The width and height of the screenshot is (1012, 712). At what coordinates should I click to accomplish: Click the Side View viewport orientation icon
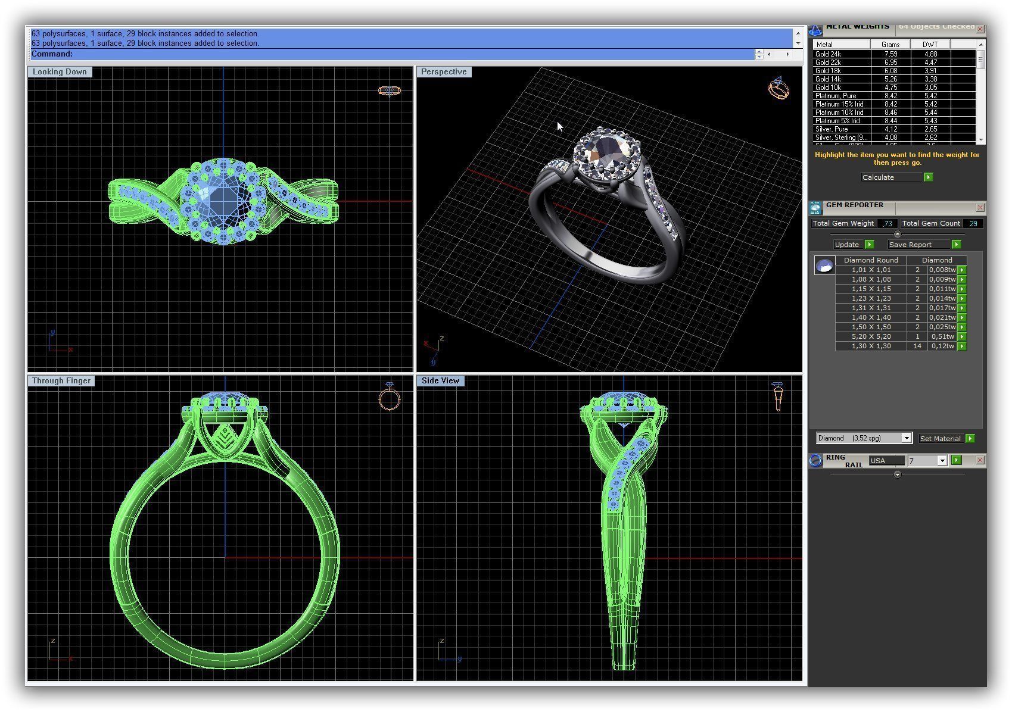tap(778, 396)
